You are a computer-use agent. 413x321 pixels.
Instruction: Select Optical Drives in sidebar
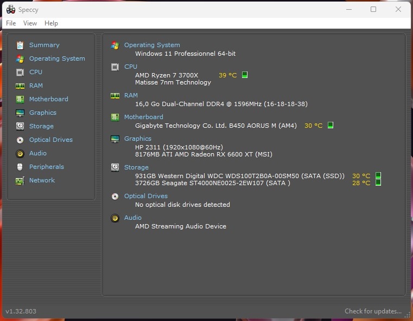51,140
